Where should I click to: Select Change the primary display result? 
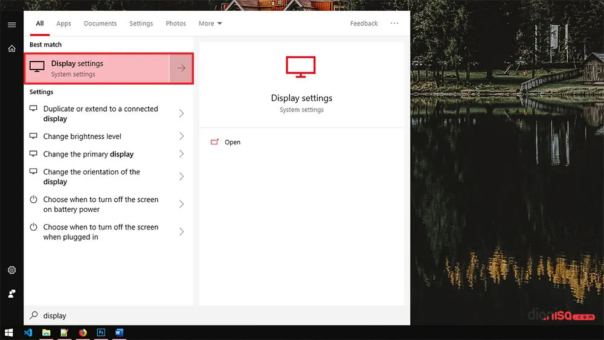pyautogui.click(x=108, y=153)
